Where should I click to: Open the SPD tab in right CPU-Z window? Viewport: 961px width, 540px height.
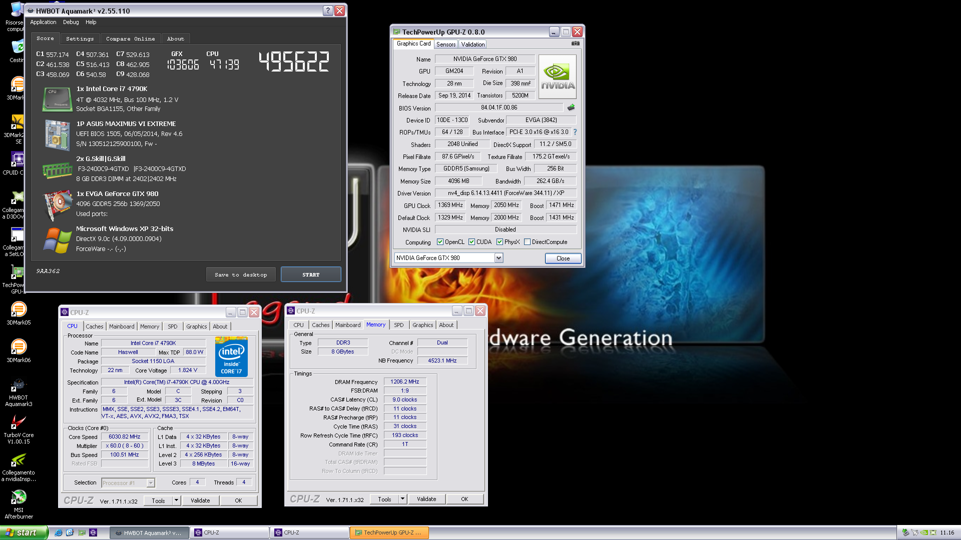pos(398,325)
